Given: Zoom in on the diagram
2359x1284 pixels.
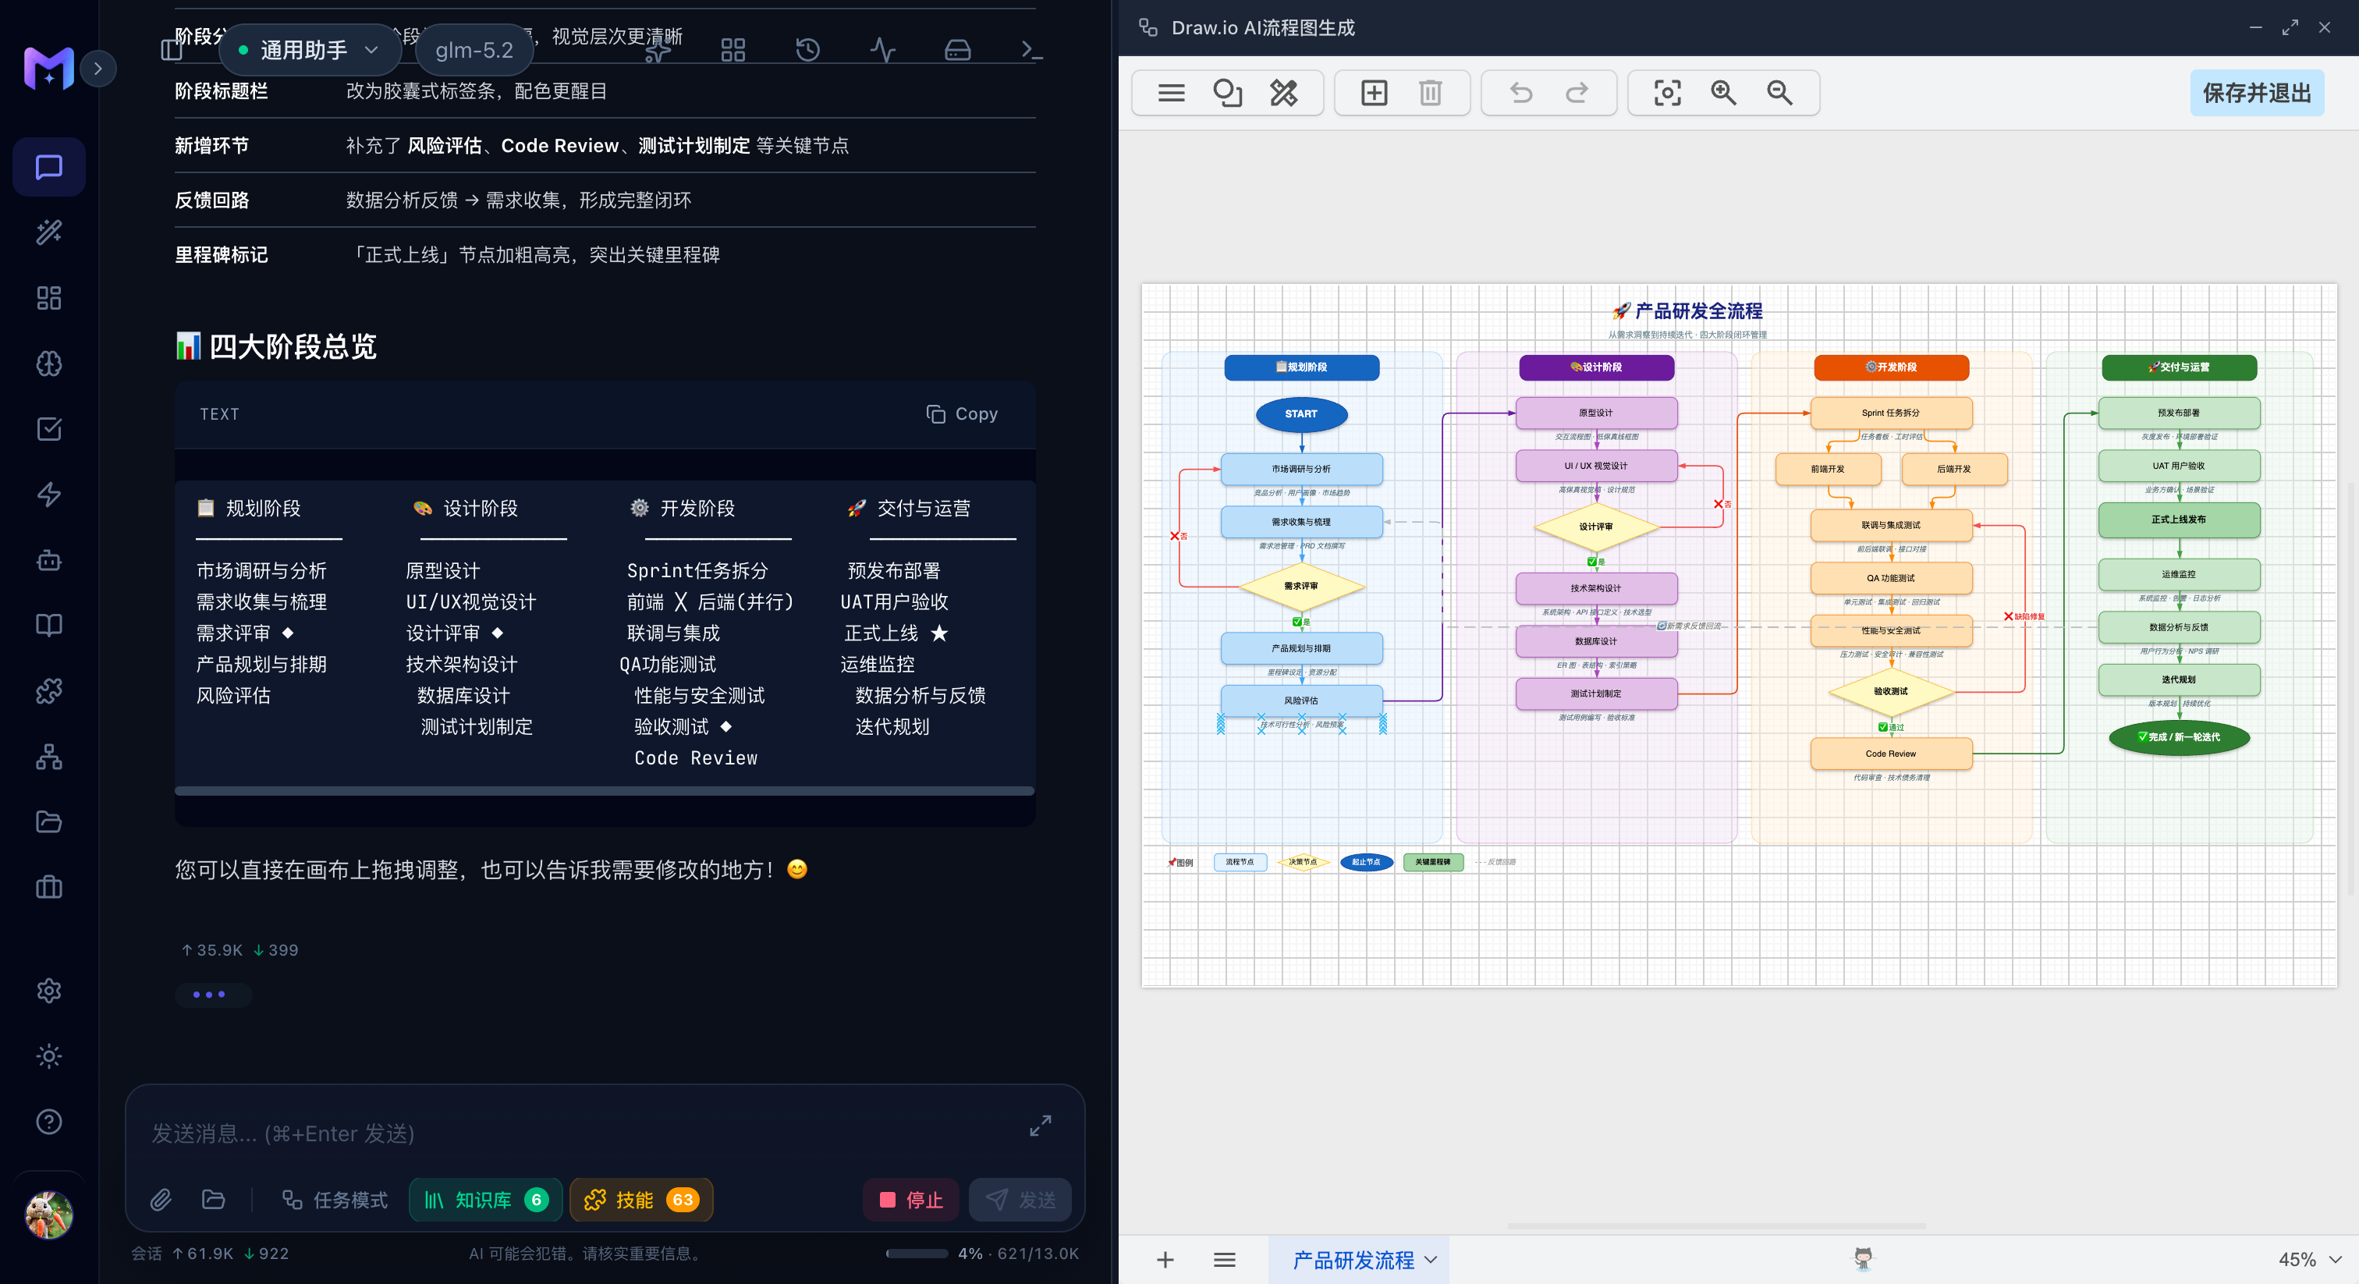Looking at the screenshot, I should point(1723,93).
